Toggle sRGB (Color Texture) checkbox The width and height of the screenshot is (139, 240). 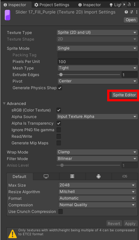pyautogui.click(x=59, y=110)
